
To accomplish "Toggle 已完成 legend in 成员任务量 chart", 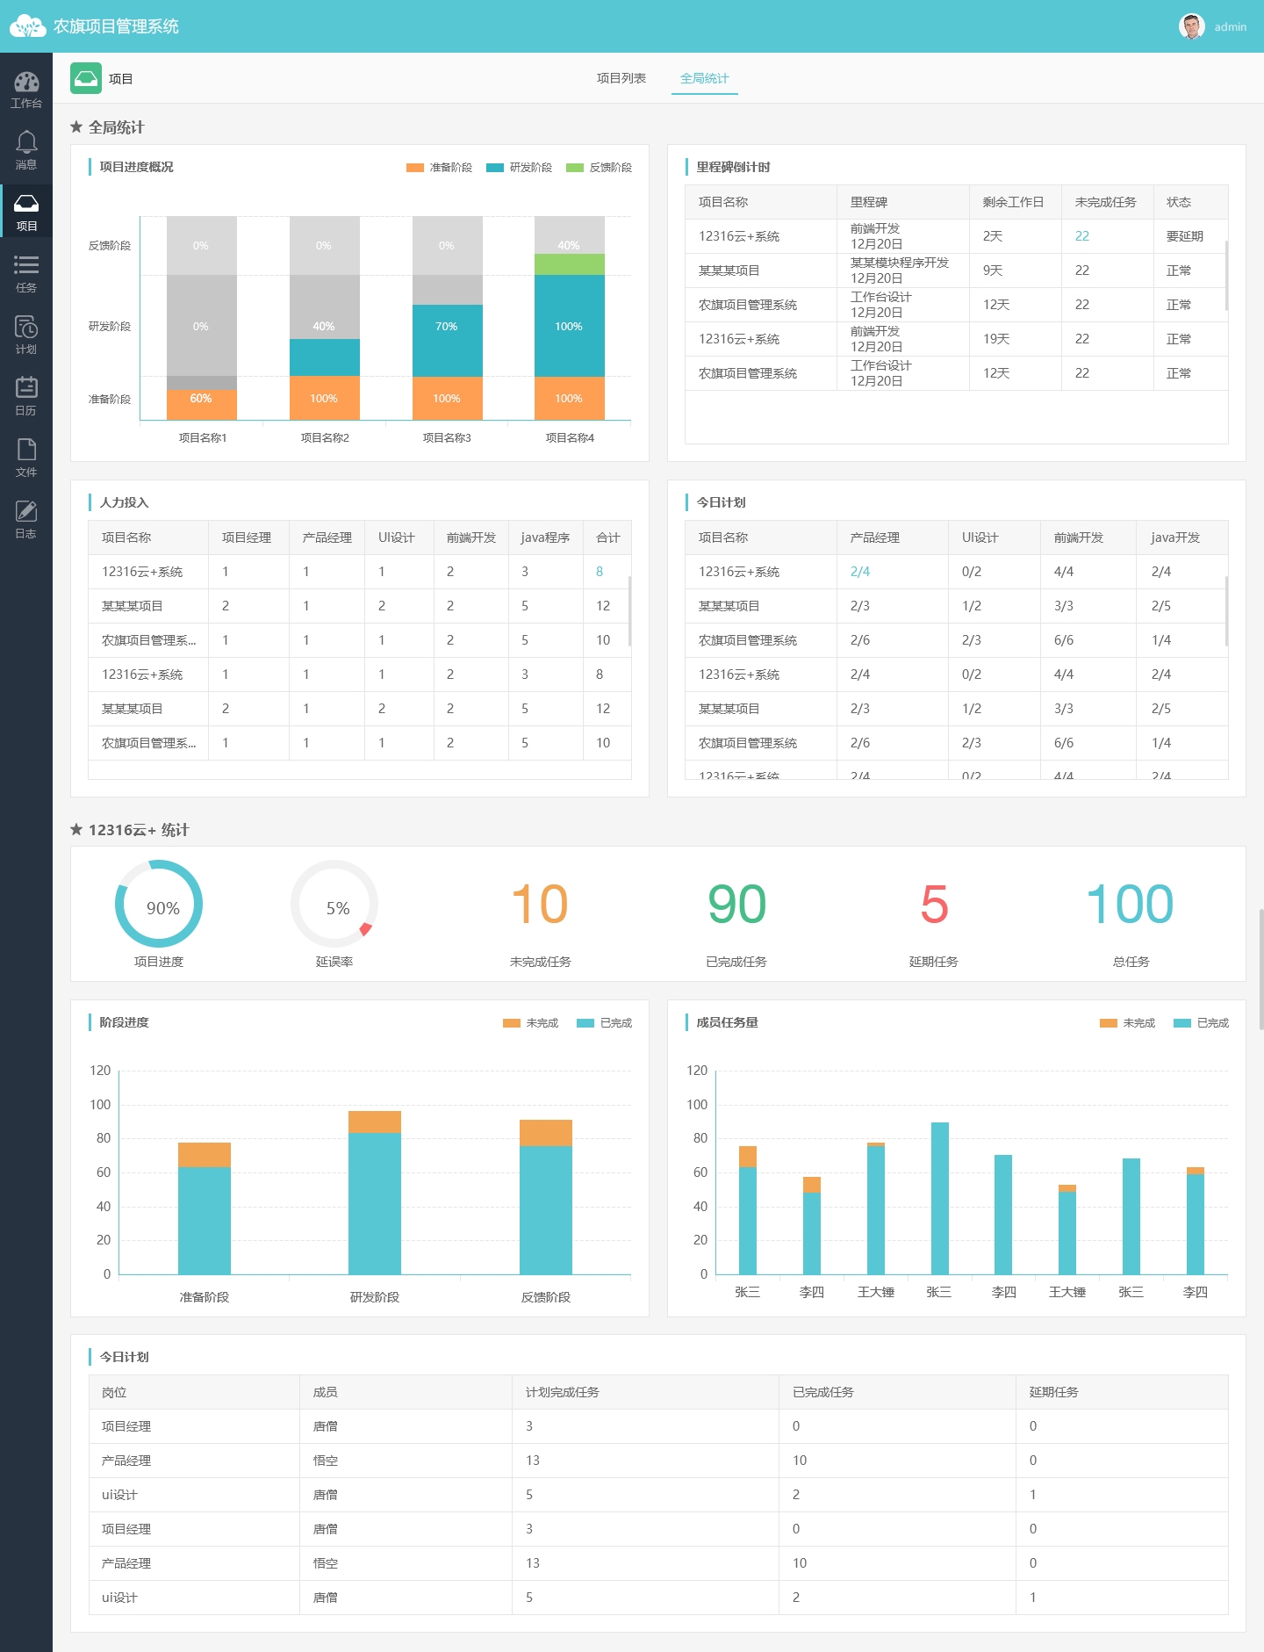I will point(1201,1023).
